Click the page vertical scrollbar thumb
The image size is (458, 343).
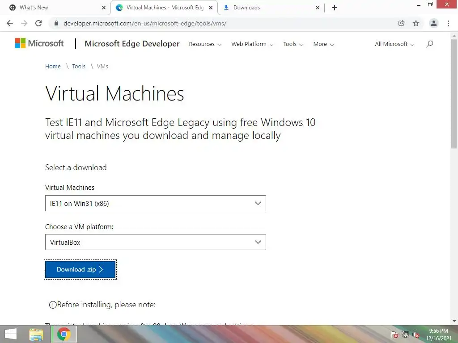[454, 93]
